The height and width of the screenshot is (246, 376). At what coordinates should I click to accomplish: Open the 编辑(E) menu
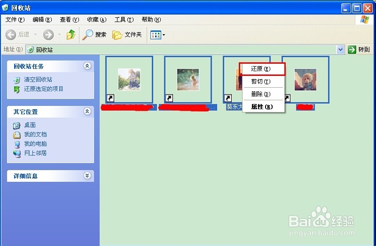point(42,20)
